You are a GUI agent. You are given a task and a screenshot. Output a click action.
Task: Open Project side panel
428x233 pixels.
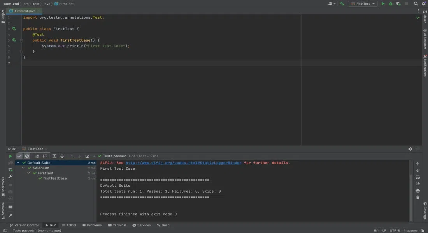click(x=3, y=17)
